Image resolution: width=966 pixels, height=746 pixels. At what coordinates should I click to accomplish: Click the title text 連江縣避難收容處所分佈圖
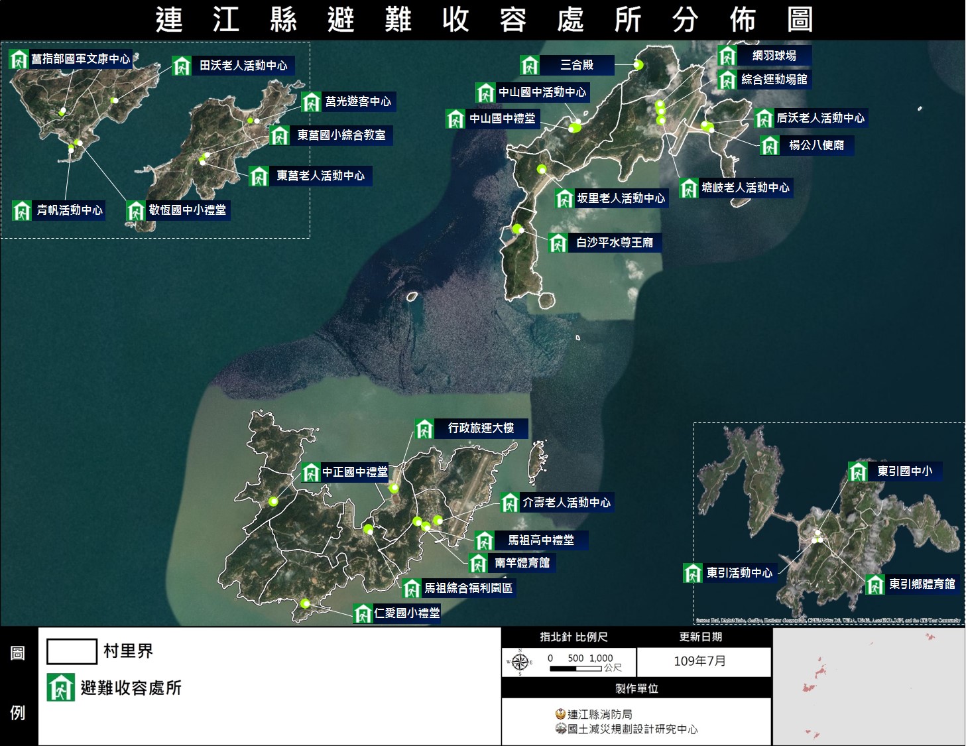tap(484, 20)
